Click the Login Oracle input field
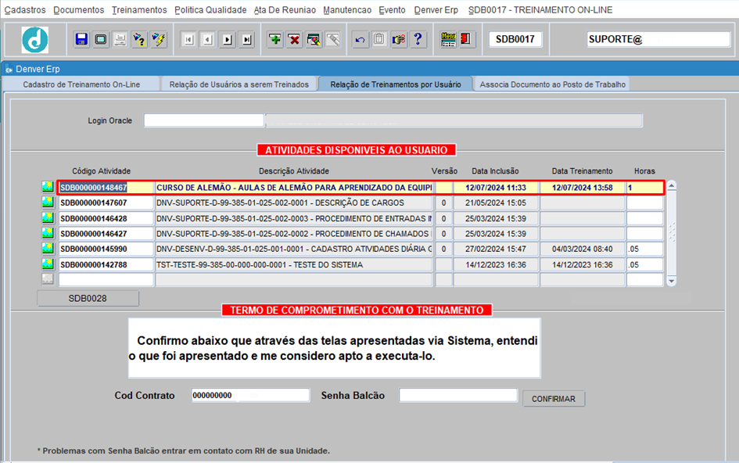The image size is (739, 463). 203,120
